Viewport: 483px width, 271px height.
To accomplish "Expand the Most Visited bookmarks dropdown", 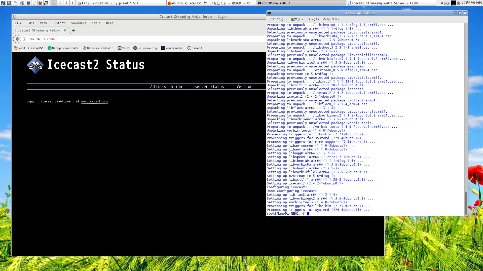I will [x=29, y=48].
